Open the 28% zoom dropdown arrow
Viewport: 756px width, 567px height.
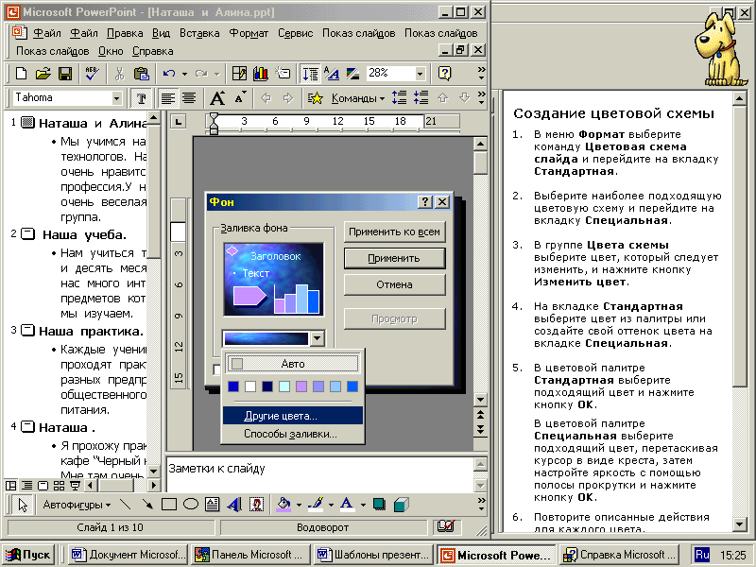pos(420,74)
